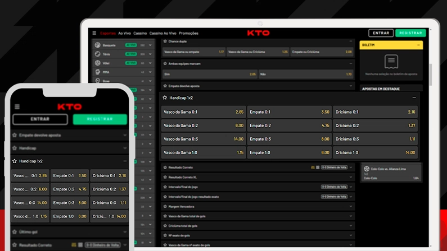Star the Chance dupla market
This screenshot has height=251, width=447.
tap(165, 41)
